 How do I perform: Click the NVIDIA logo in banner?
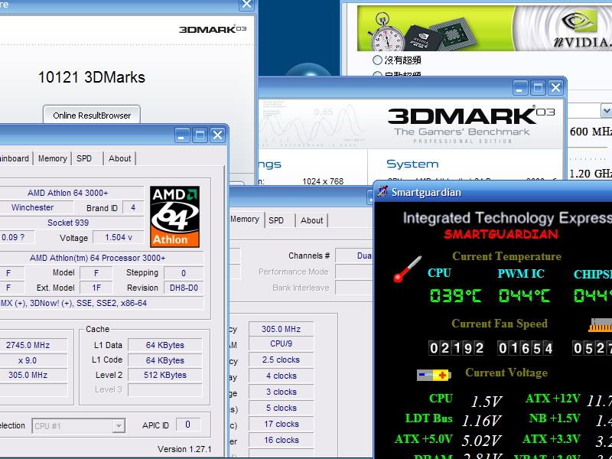point(581,29)
